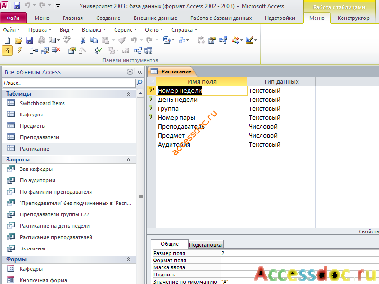The width and height of the screenshot is (379, 284).
Task: Open the Сервис menu
Action: point(125,30)
